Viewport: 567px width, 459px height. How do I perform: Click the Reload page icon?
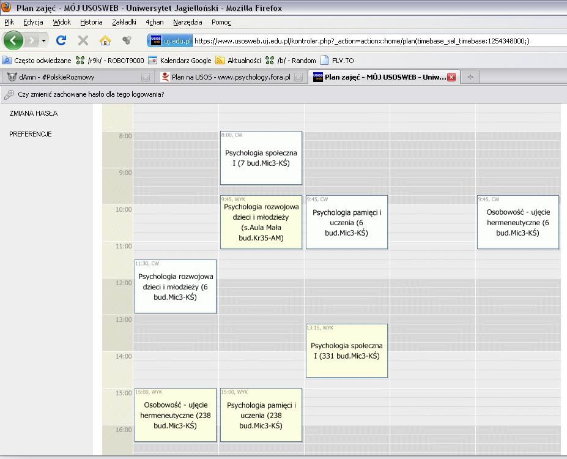pos(61,40)
